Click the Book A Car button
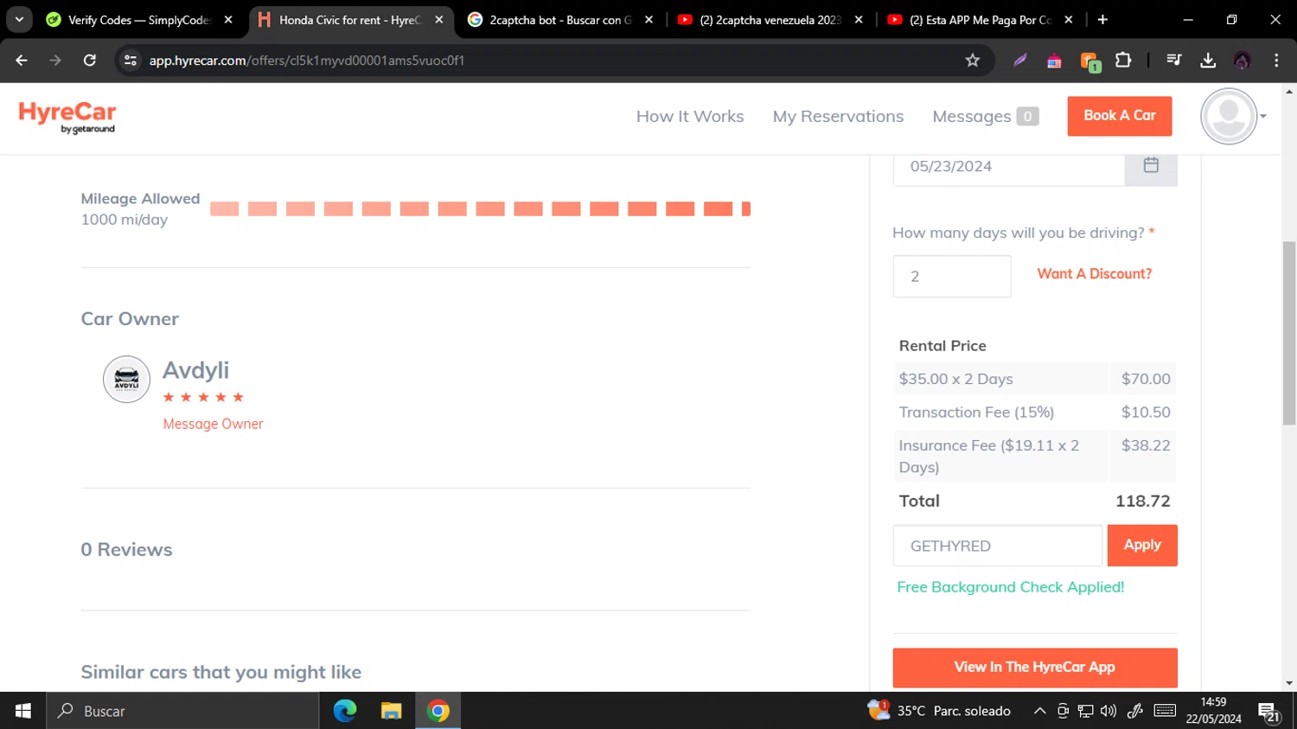 click(x=1120, y=116)
